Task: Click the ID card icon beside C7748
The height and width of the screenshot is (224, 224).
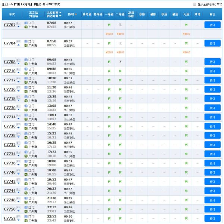Action: pyautogui.click(x=18, y=198)
